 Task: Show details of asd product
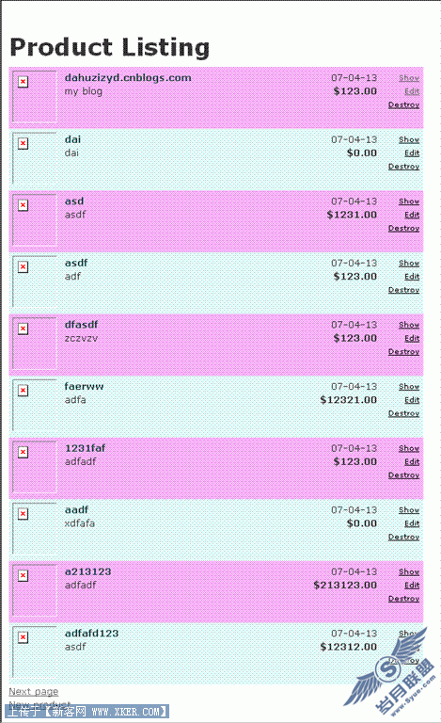409,201
